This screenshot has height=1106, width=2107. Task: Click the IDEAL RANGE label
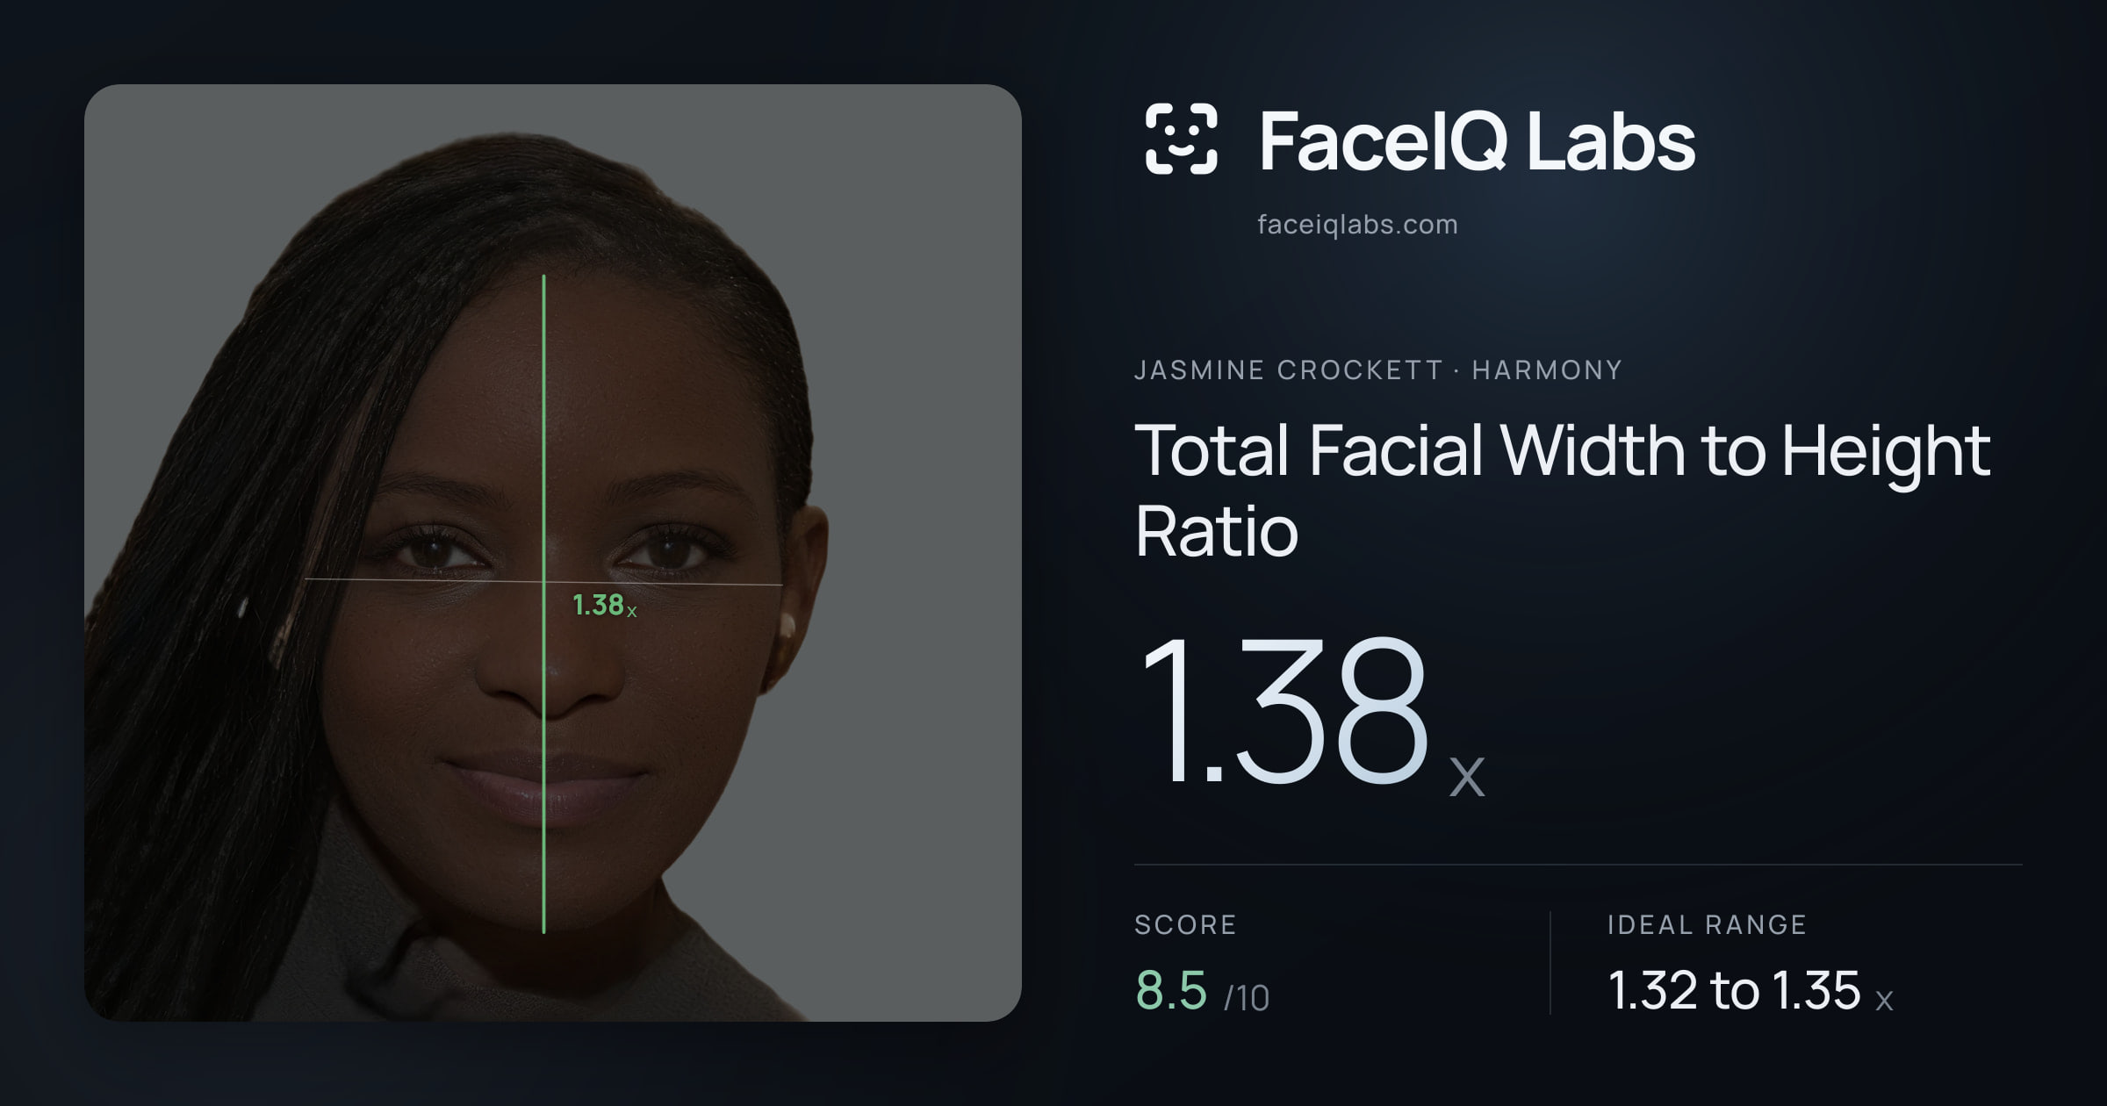click(x=1707, y=924)
